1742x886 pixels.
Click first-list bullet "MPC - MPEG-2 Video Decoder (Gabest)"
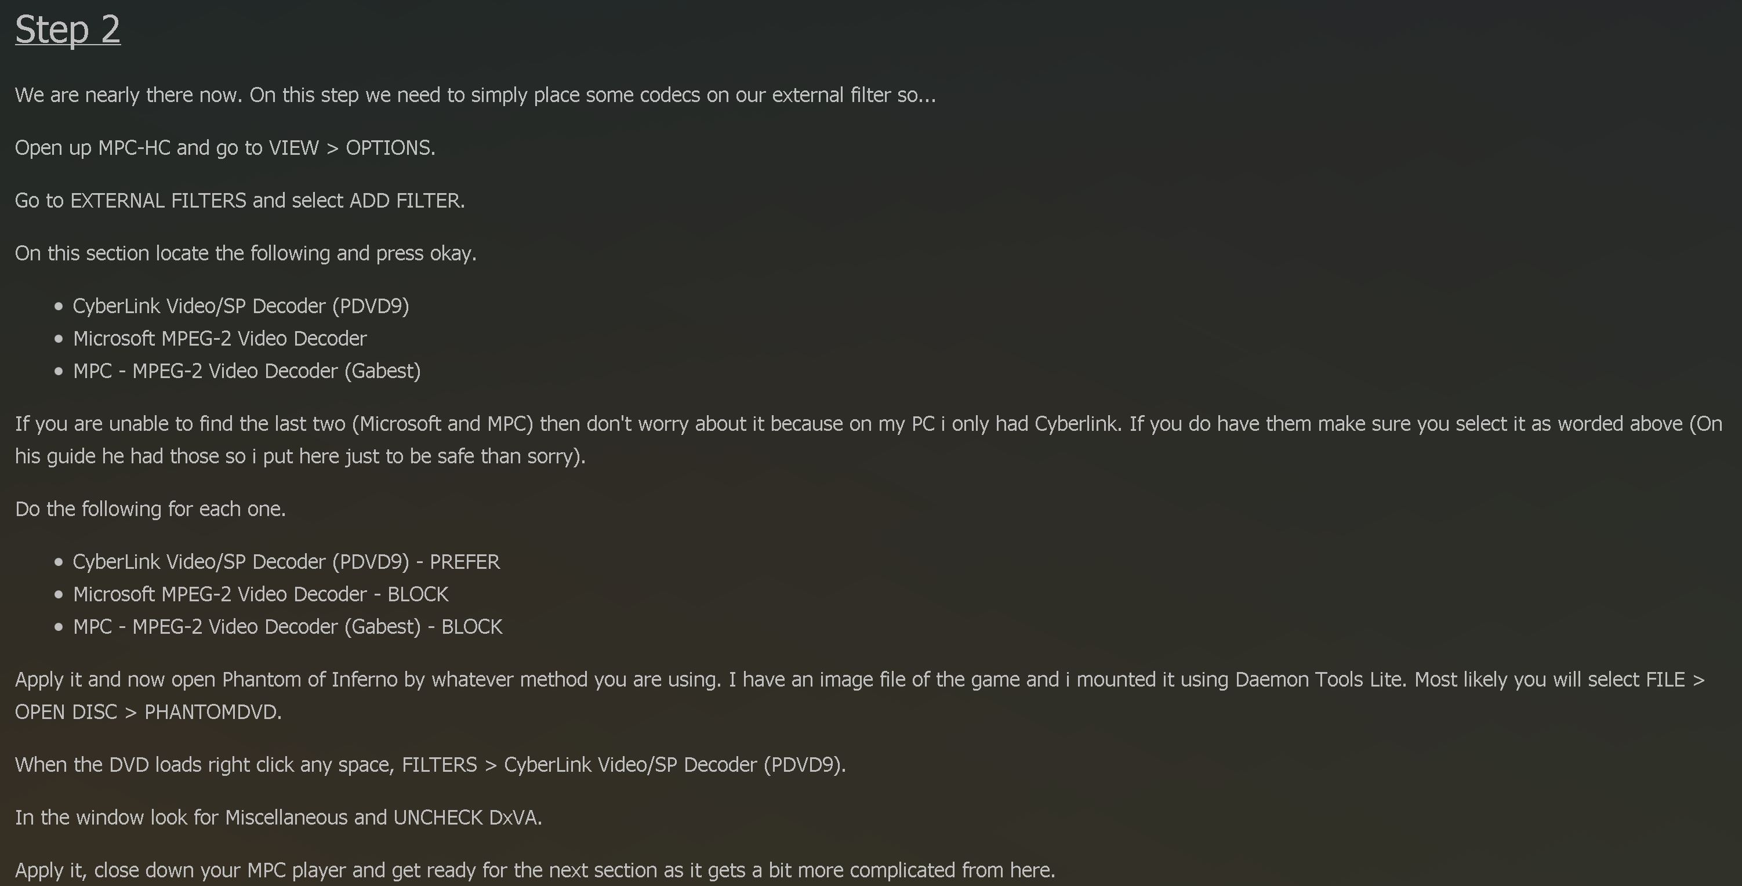[247, 371]
